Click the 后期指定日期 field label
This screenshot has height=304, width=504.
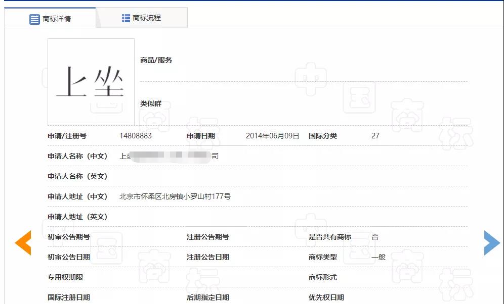tap(207, 296)
